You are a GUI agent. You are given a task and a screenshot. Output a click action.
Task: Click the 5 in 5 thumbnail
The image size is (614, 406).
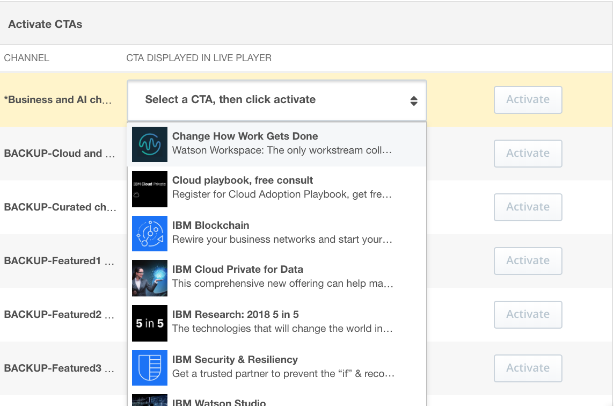150,323
